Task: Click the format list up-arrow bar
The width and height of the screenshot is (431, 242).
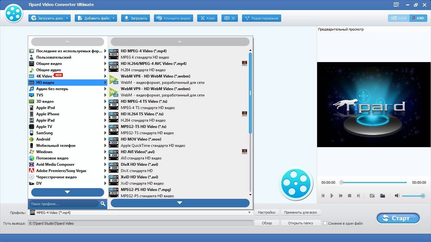Action: tap(180, 42)
